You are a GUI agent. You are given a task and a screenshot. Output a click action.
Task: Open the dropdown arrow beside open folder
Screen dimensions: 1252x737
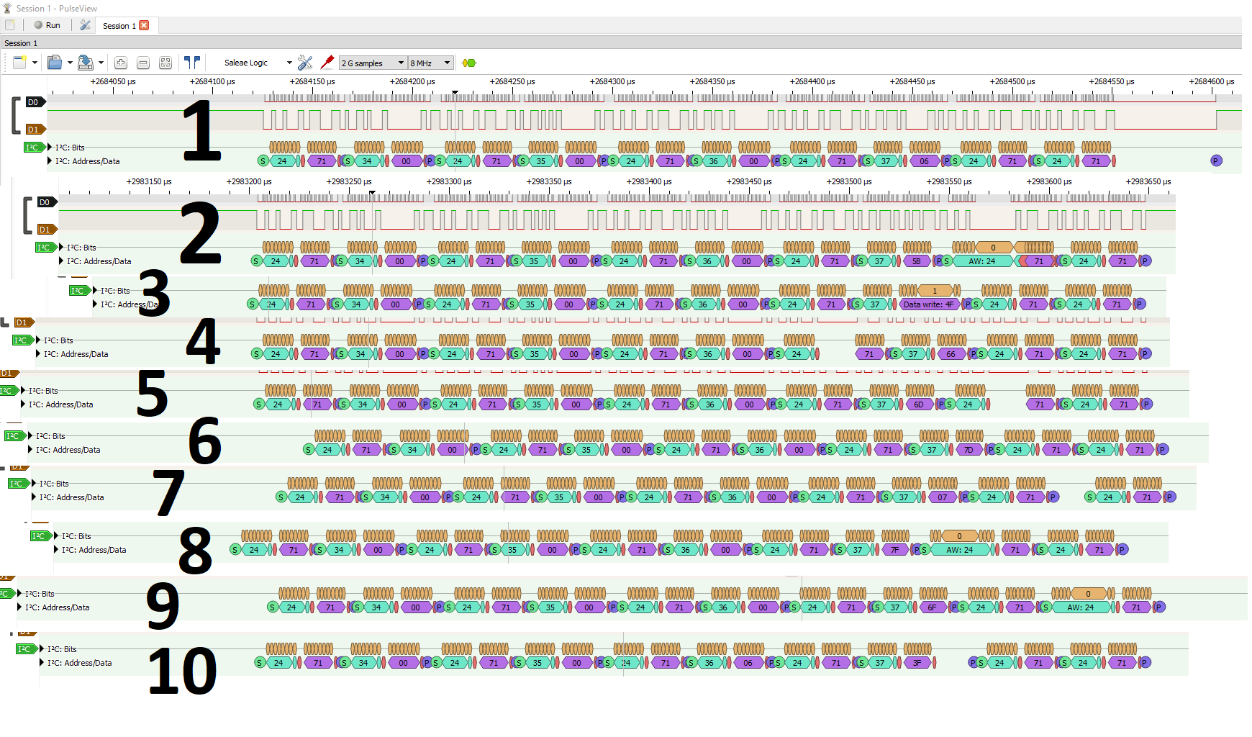[69, 63]
